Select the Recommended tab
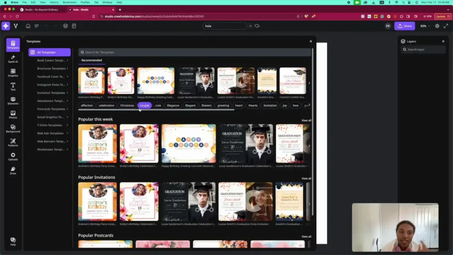 click(92, 60)
